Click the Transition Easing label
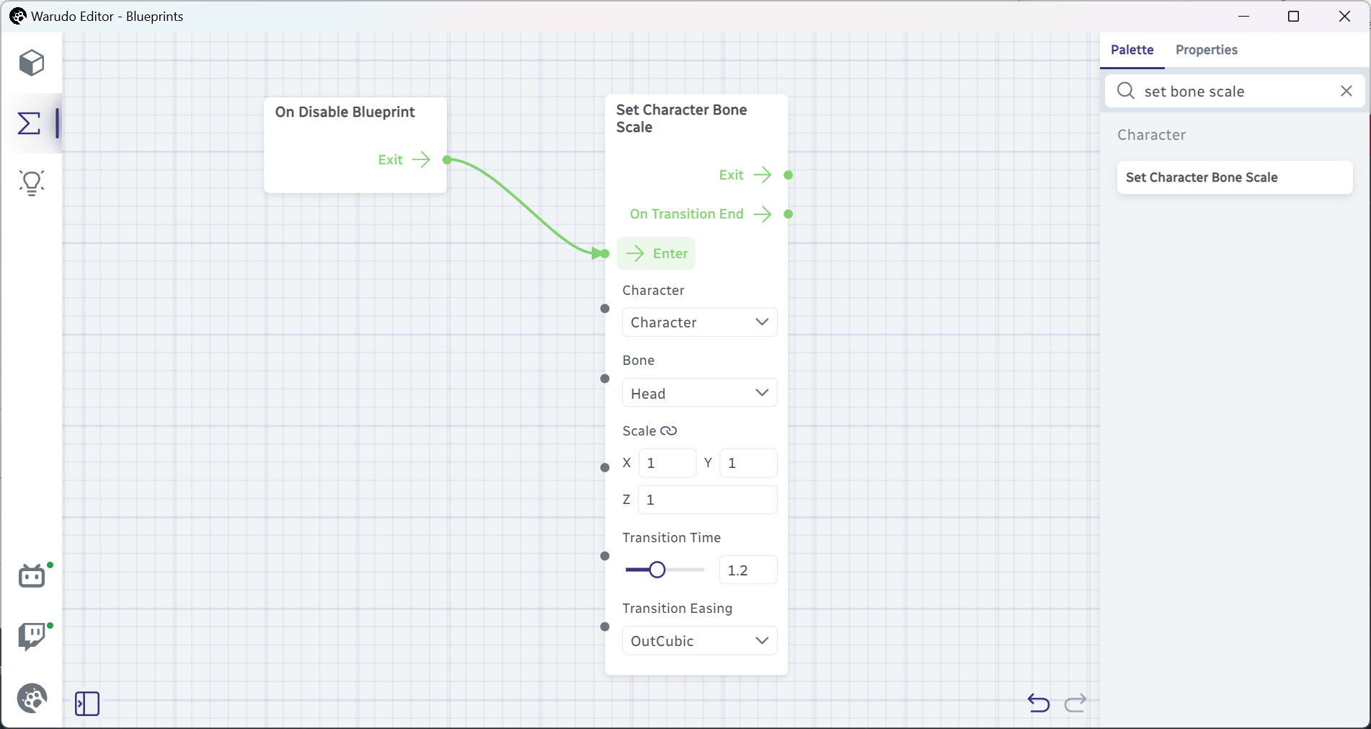 coord(677,609)
